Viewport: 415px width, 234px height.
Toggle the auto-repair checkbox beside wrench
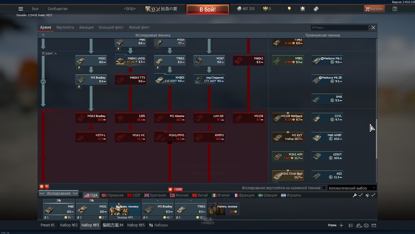click(360, 195)
